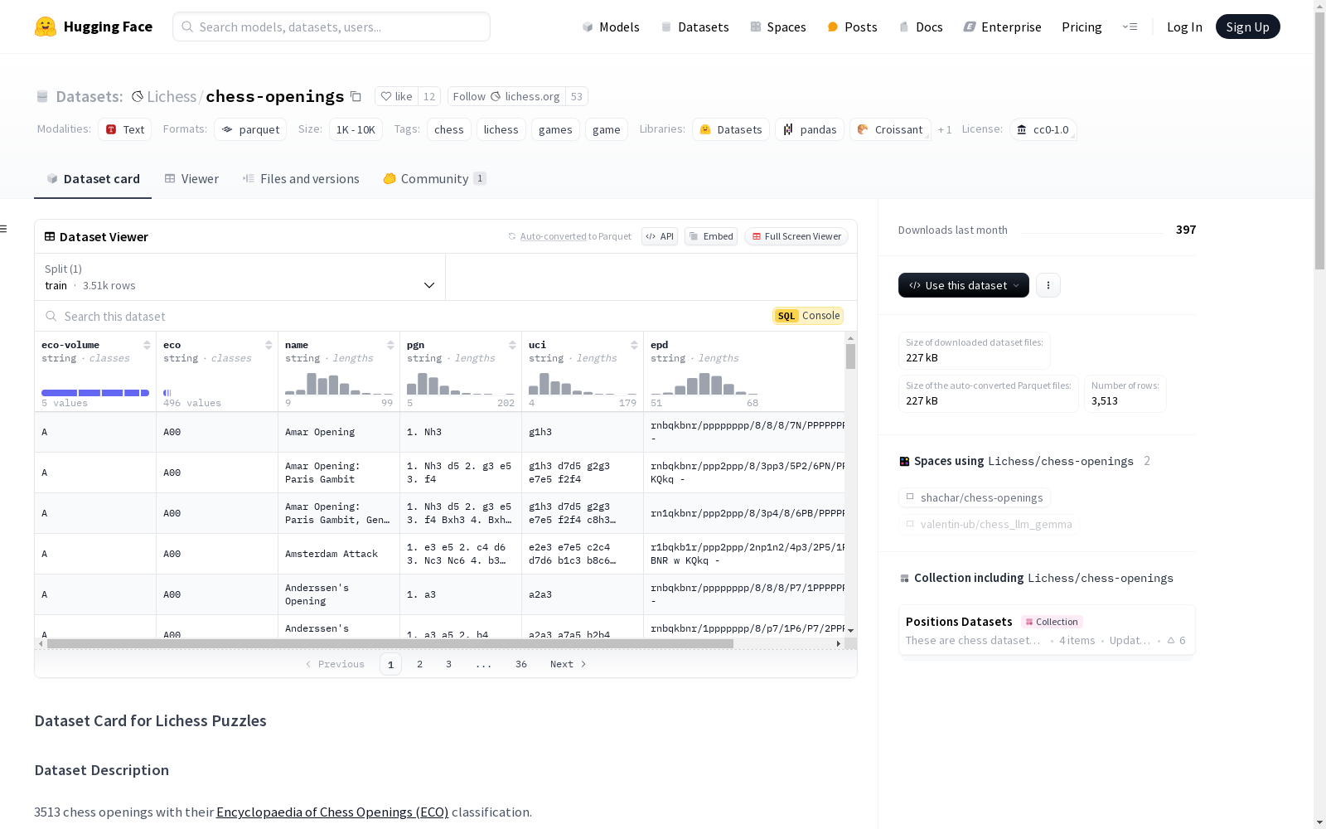Filter by the game tag
Viewport: 1326px width, 829px height.
607,129
